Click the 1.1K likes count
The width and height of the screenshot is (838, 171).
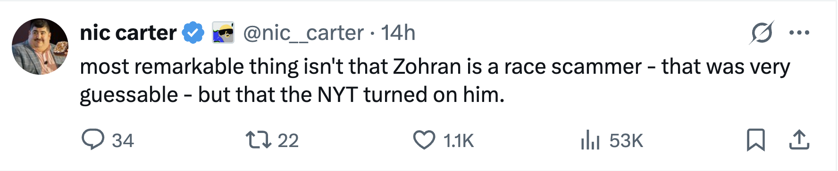(459, 140)
